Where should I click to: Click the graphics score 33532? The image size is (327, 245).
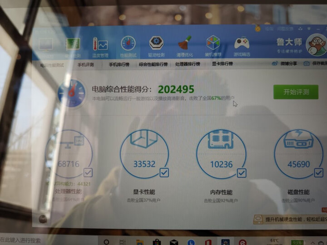click(144, 164)
